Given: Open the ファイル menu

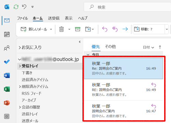Looking at the screenshot, I should [x=22, y=18].
